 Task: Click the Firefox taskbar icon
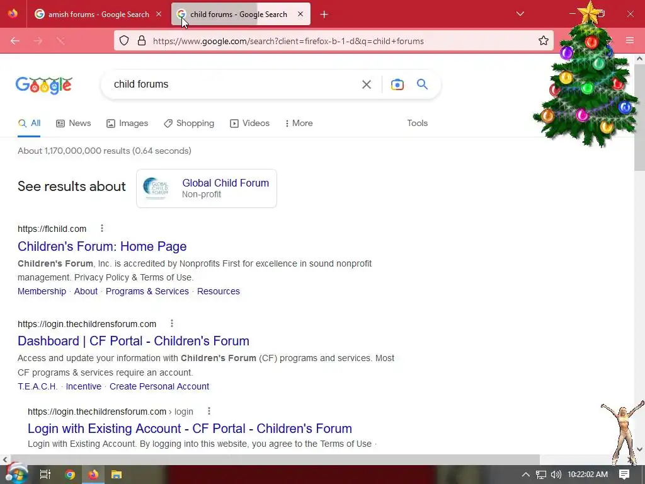coord(93,475)
